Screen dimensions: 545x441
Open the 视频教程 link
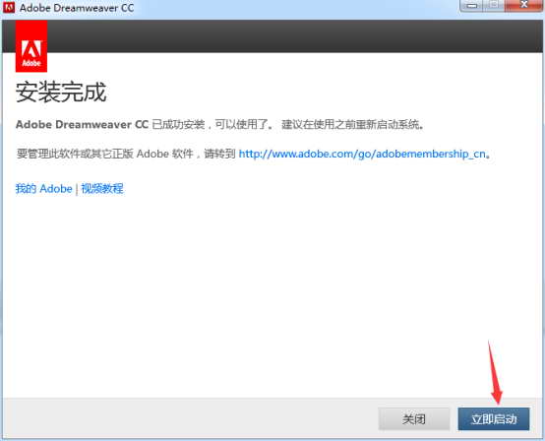point(102,188)
